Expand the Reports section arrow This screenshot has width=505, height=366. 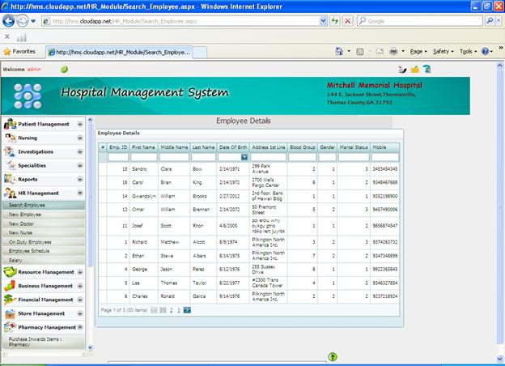pos(80,179)
